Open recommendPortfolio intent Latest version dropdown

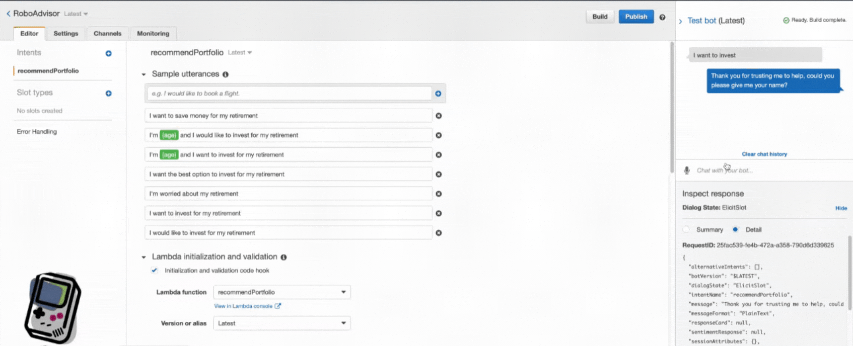tap(240, 52)
